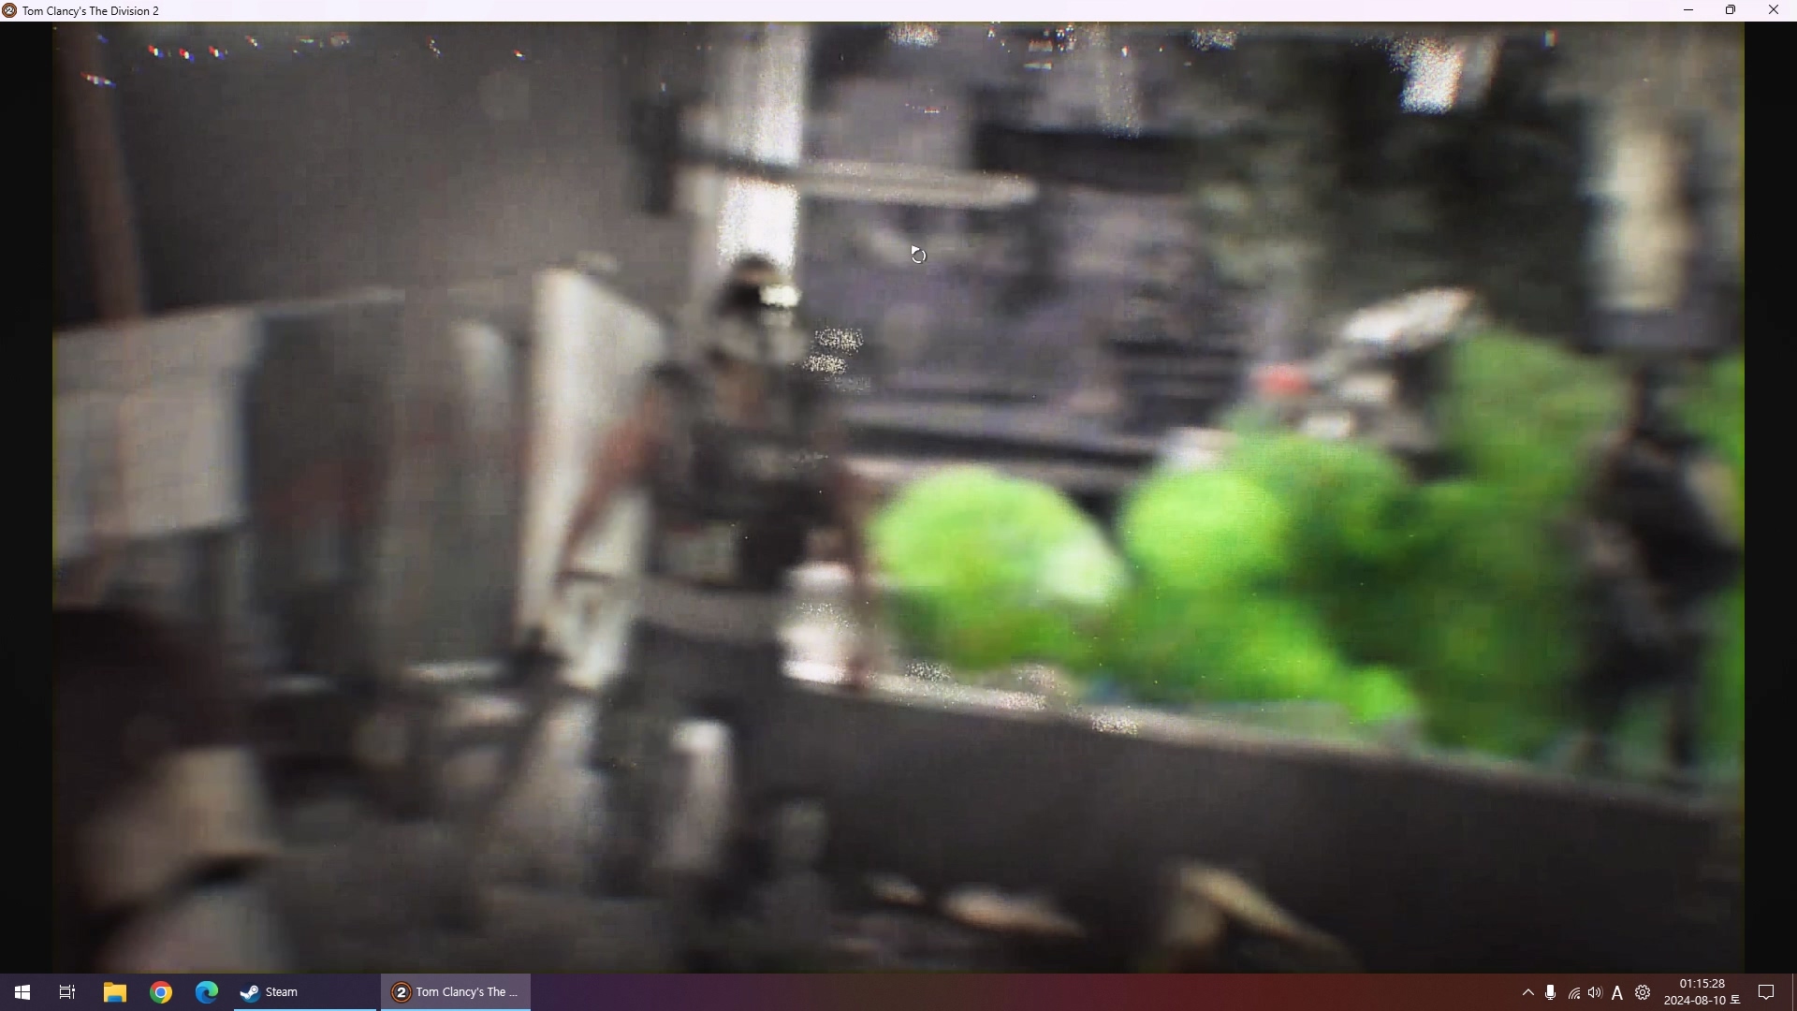Open the speaker volume control
The width and height of the screenshot is (1797, 1011).
pos(1596,992)
